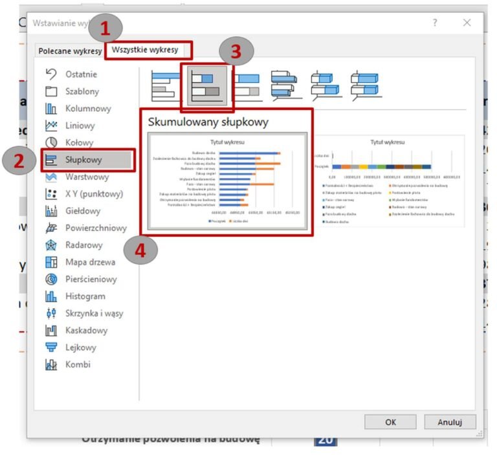Select the Radarowy chart category
497x455 pixels.
83,245
